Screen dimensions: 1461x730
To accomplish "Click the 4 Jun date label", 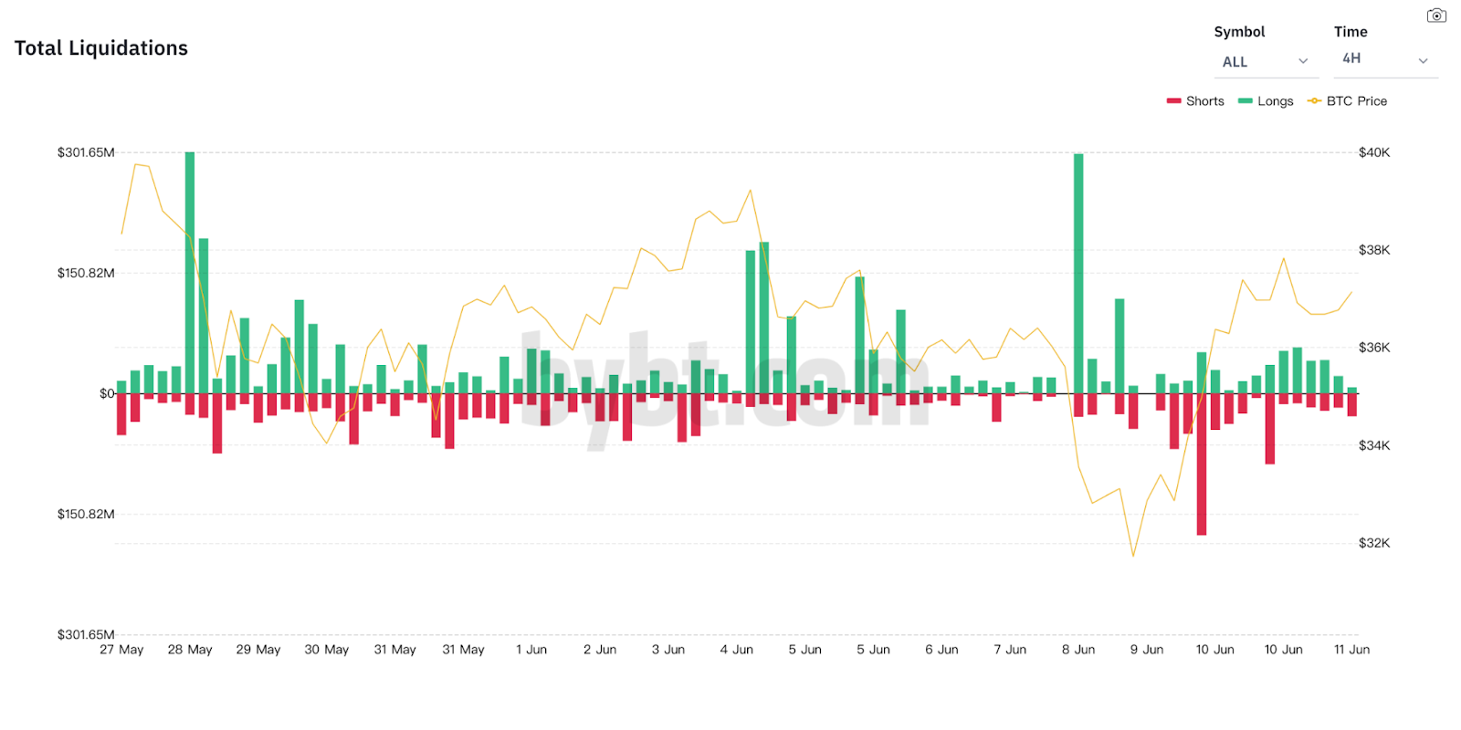I will [737, 650].
